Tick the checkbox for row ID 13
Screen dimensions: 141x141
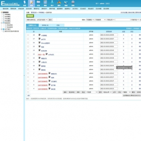click(x=28, y=54)
